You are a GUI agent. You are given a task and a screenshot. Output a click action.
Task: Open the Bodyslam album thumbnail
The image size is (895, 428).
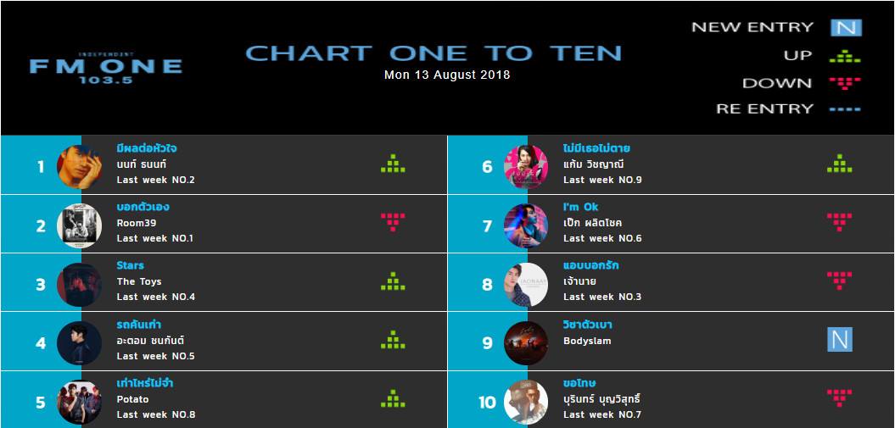526,343
